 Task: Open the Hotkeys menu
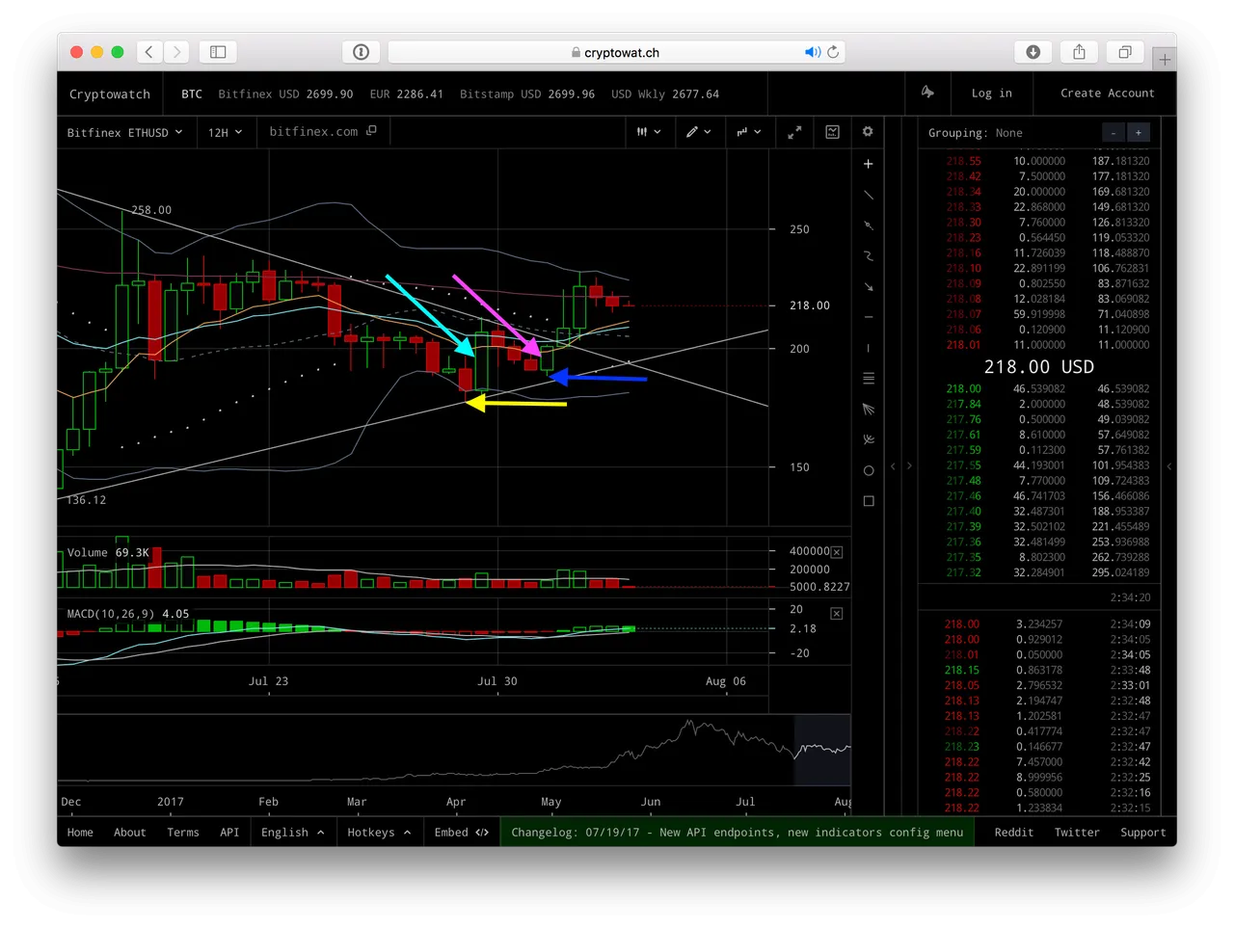pyautogui.click(x=379, y=833)
